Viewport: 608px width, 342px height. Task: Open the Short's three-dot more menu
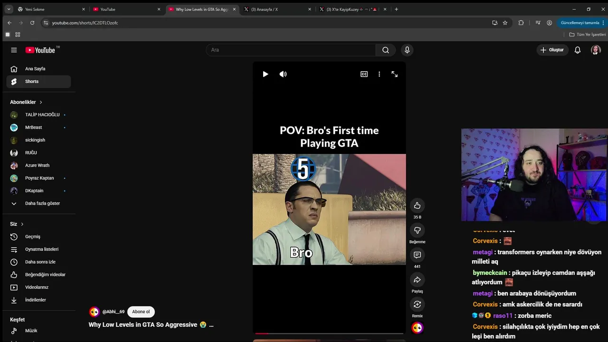tap(379, 74)
